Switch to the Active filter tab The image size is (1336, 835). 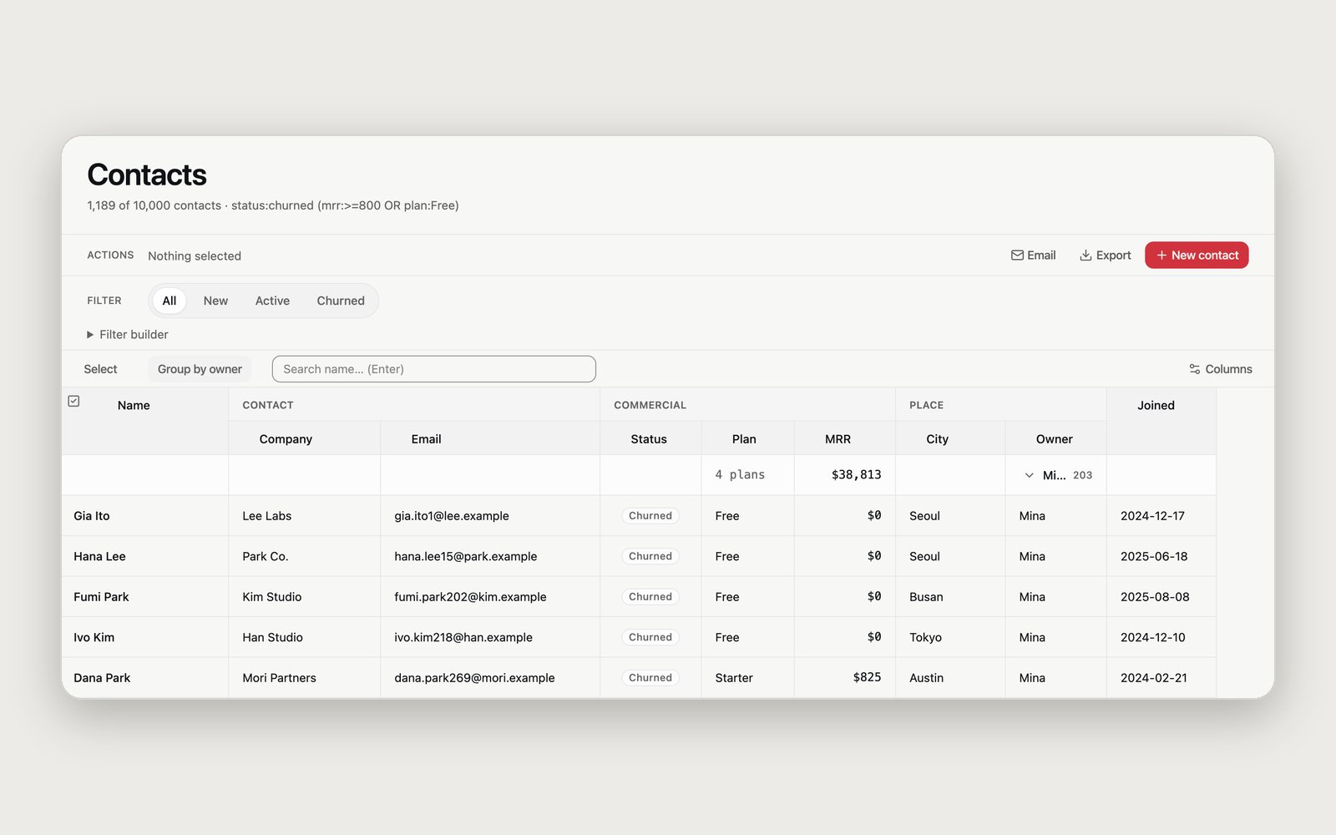[x=272, y=301]
